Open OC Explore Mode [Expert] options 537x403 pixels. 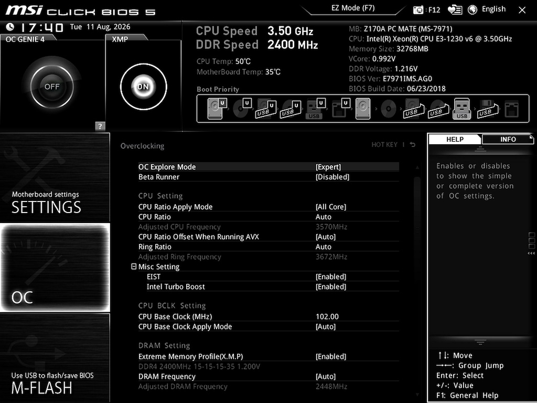[x=328, y=167]
